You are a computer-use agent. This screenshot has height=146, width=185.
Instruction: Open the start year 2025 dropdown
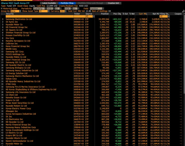click(x=51, y=9)
